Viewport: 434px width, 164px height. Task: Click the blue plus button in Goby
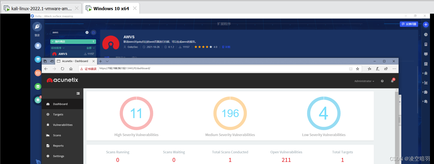[426, 24]
